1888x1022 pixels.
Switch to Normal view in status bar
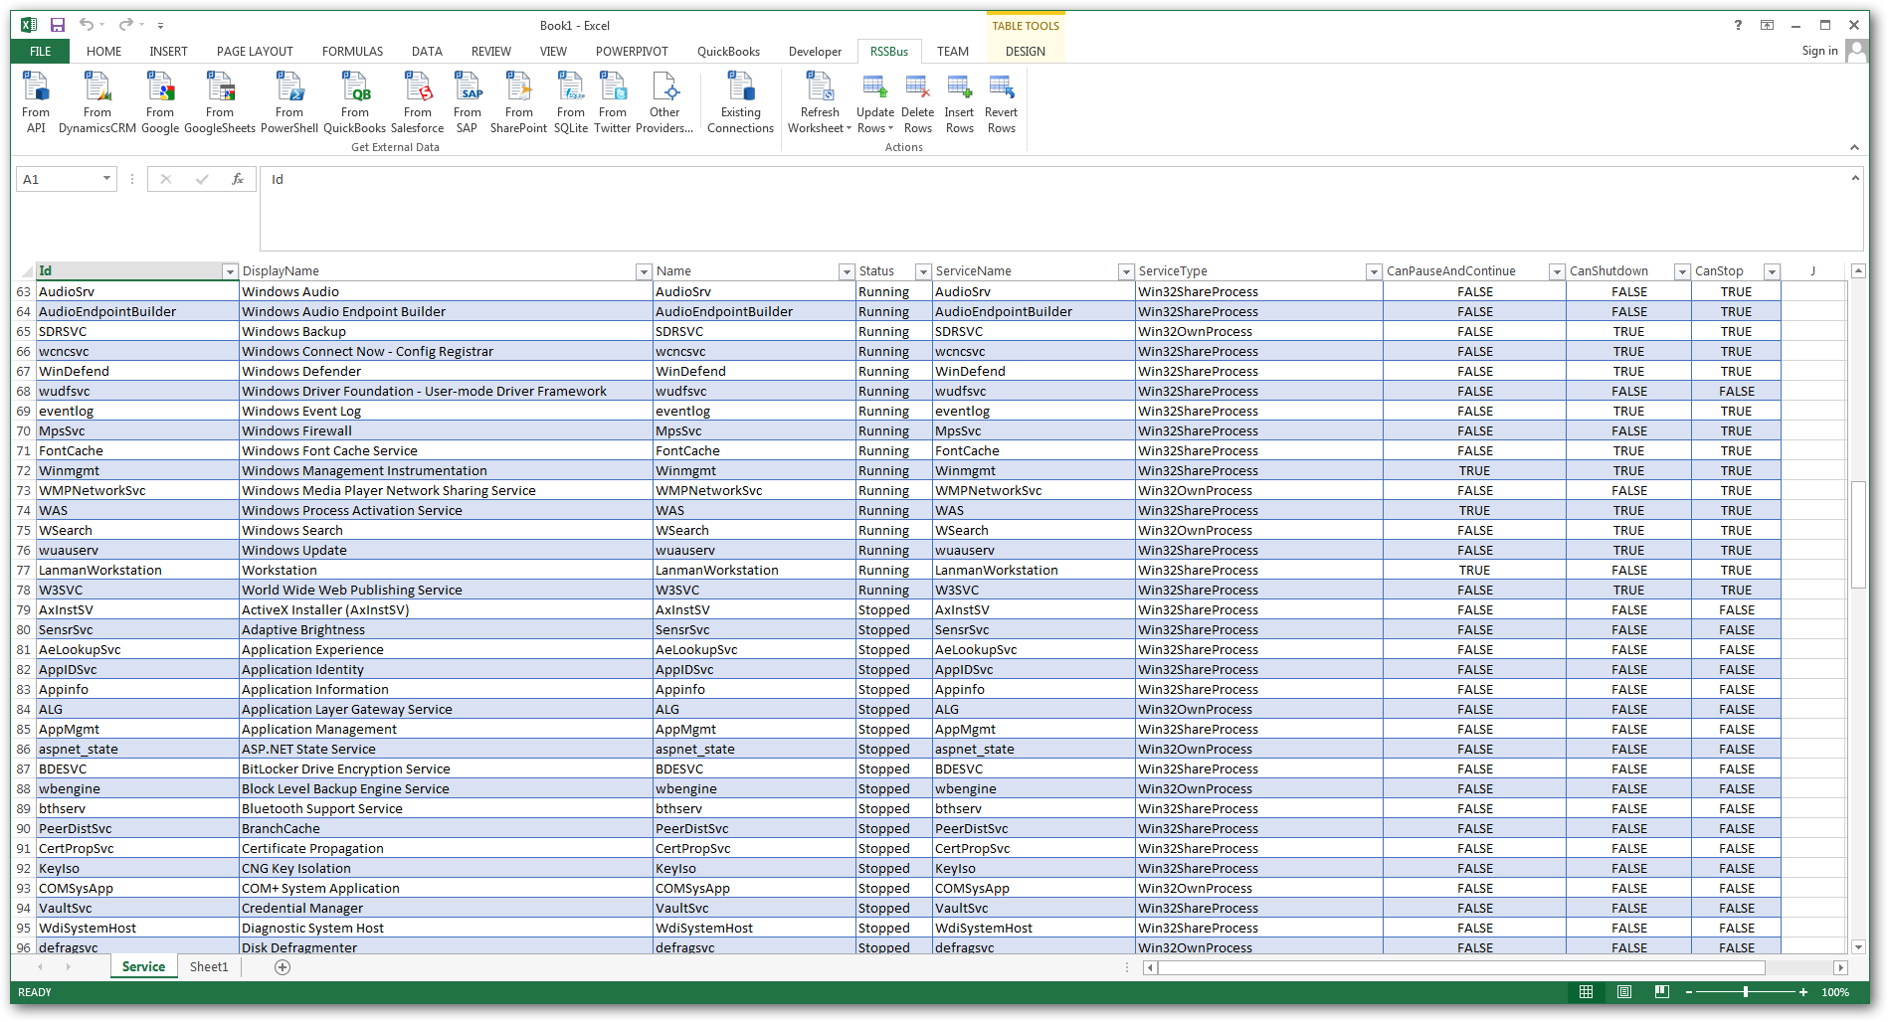(x=1587, y=992)
